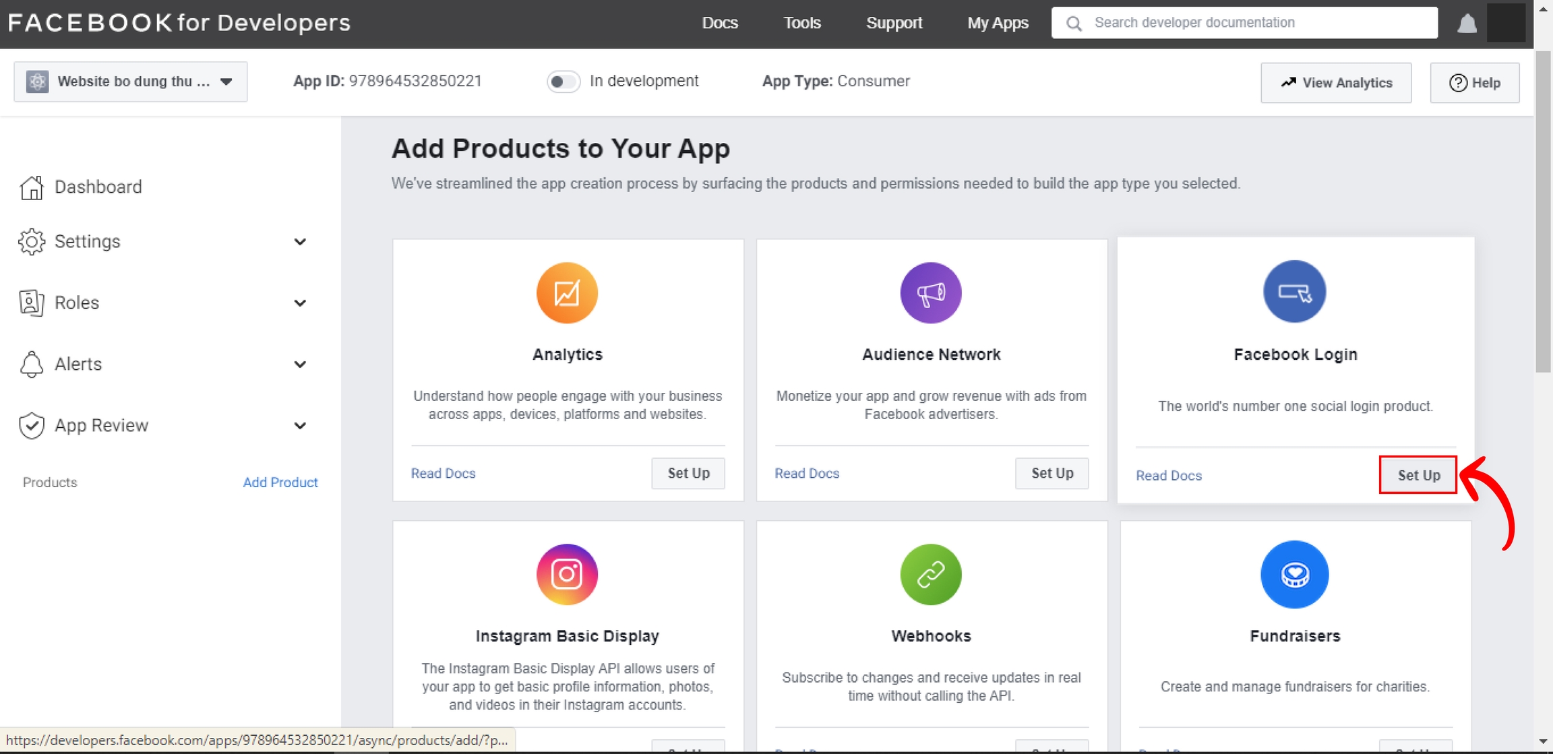Expand the Roles sidebar chevron
Viewport: 1553px width, 754px height.
(x=300, y=303)
